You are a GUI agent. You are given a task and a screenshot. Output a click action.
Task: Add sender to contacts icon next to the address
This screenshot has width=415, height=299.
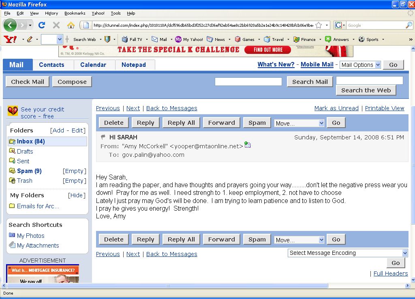coord(248,145)
